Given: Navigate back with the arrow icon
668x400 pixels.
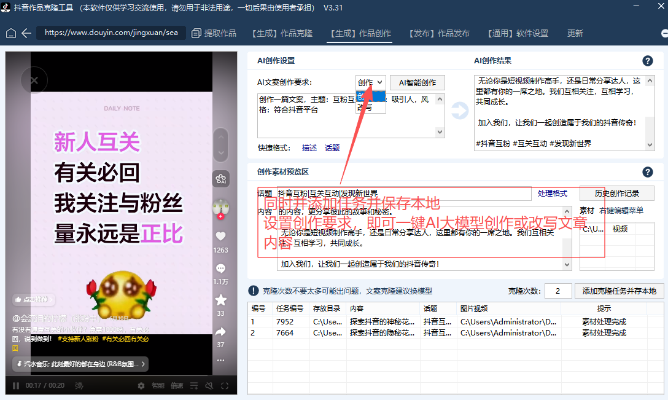Looking at the screenshot, I should 26,33.
